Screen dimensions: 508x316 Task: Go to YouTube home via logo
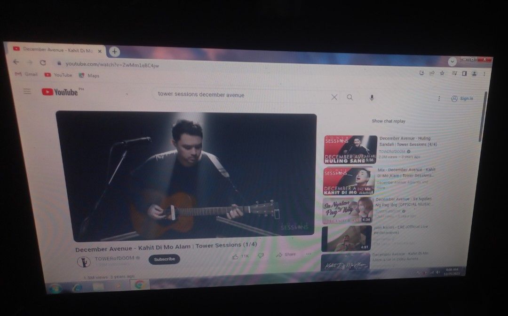[60, 92]
